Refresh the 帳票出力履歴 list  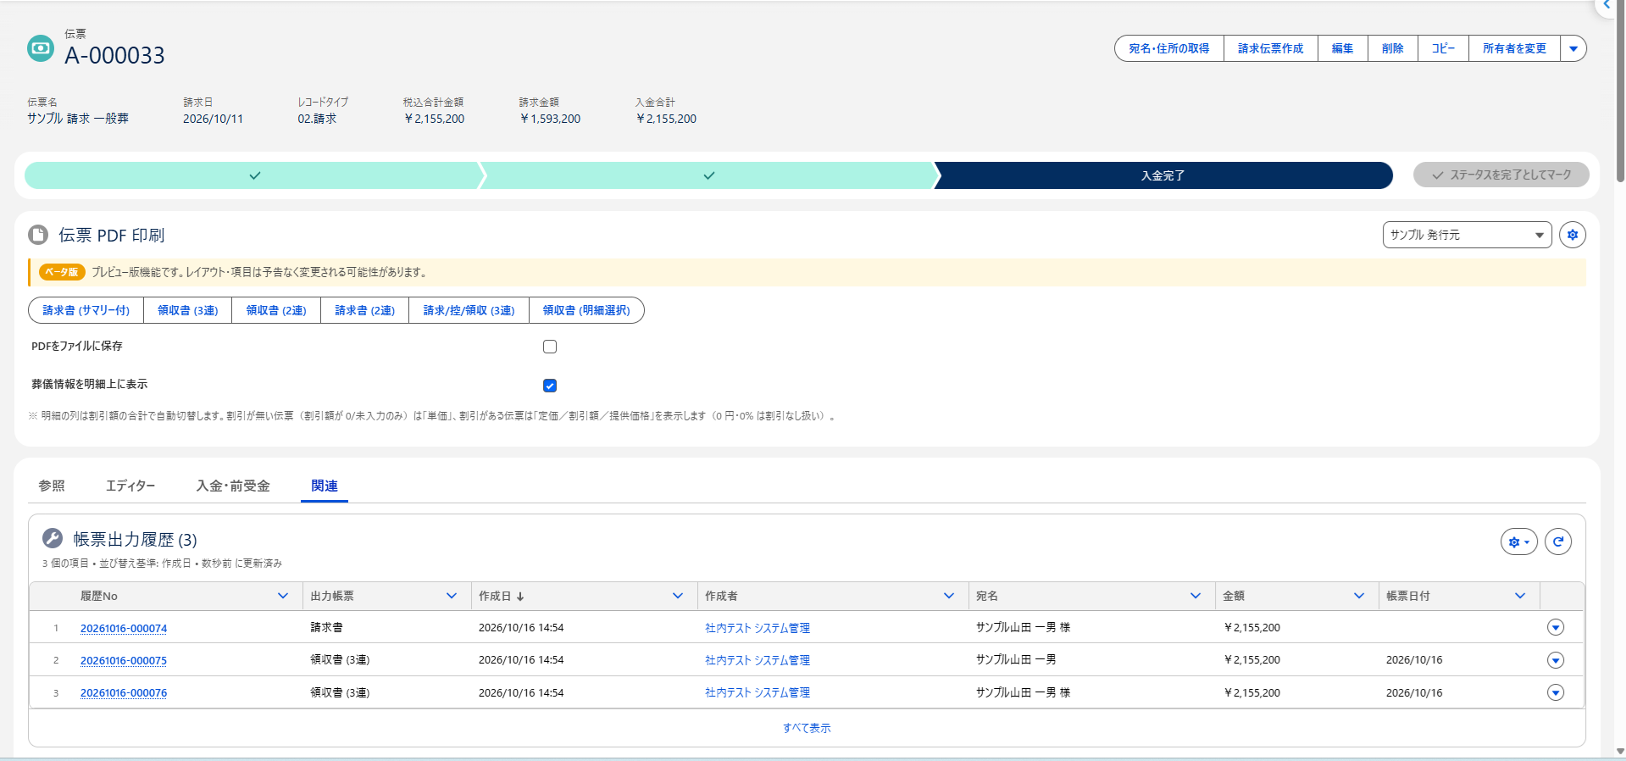pos(1558,542)
